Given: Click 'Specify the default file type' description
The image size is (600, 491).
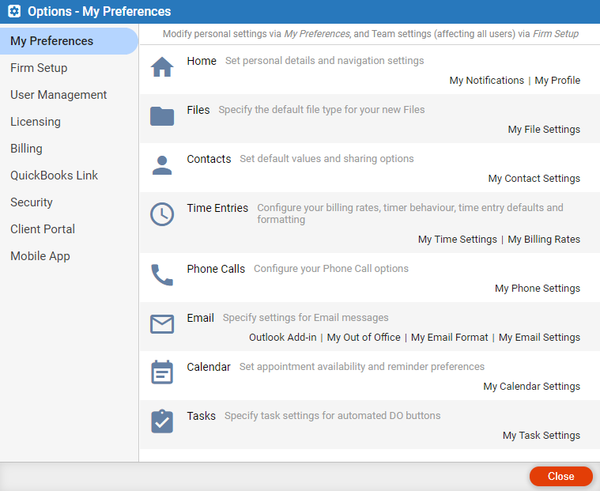Looking at the screenshot, I should 322,109.
